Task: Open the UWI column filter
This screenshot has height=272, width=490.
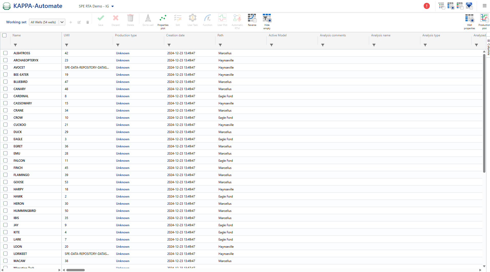Action: 67,45
